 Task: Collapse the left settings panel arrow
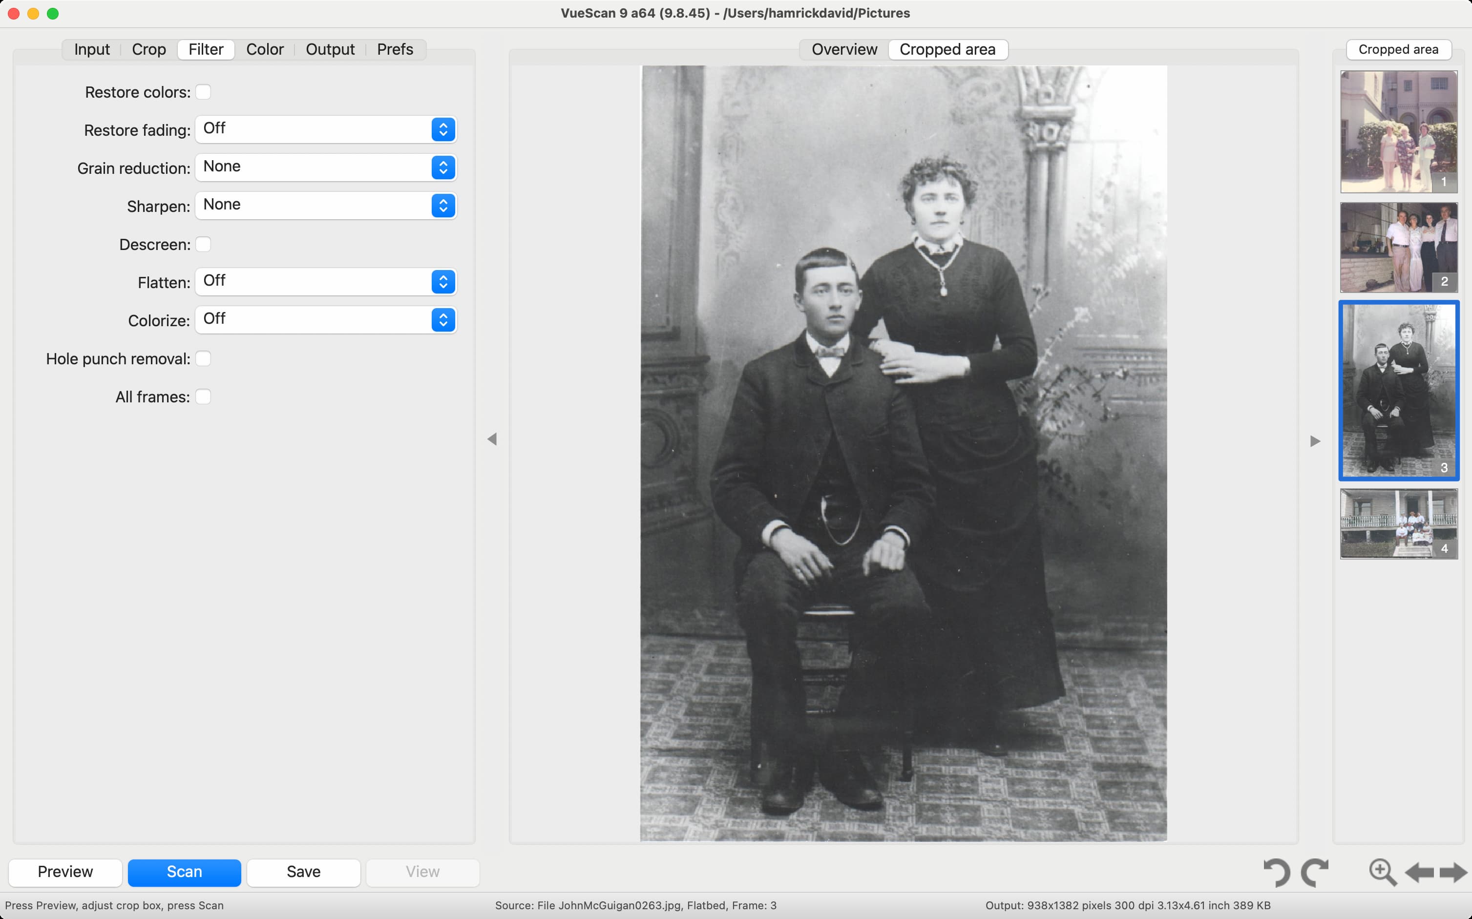(x=492, y=439)
